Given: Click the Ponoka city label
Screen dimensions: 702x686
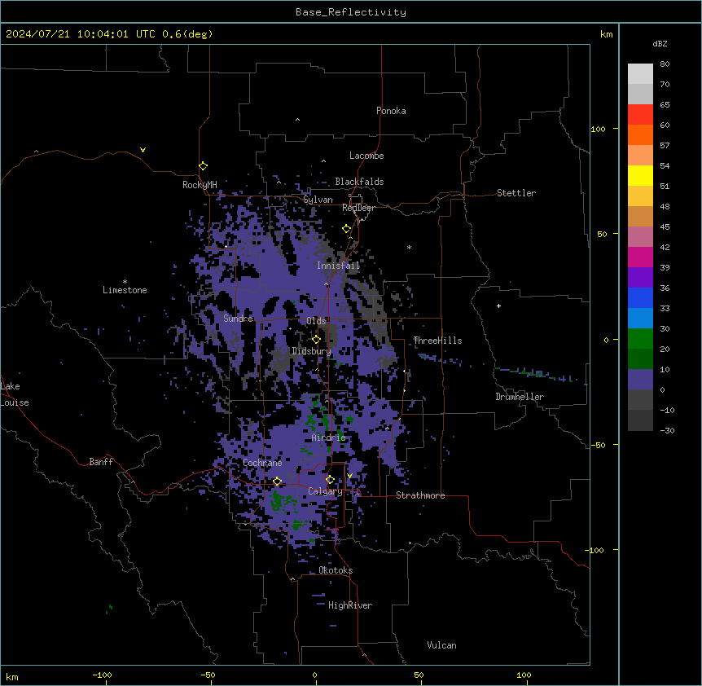Looking at the screenshot, I should [x=391, y=111].
